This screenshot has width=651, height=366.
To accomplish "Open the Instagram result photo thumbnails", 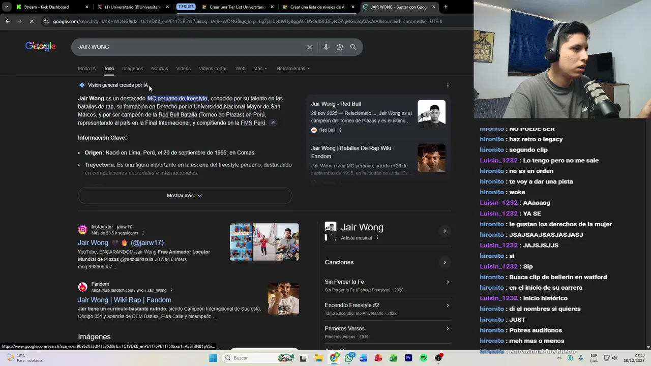I will [x=264, y=242].
